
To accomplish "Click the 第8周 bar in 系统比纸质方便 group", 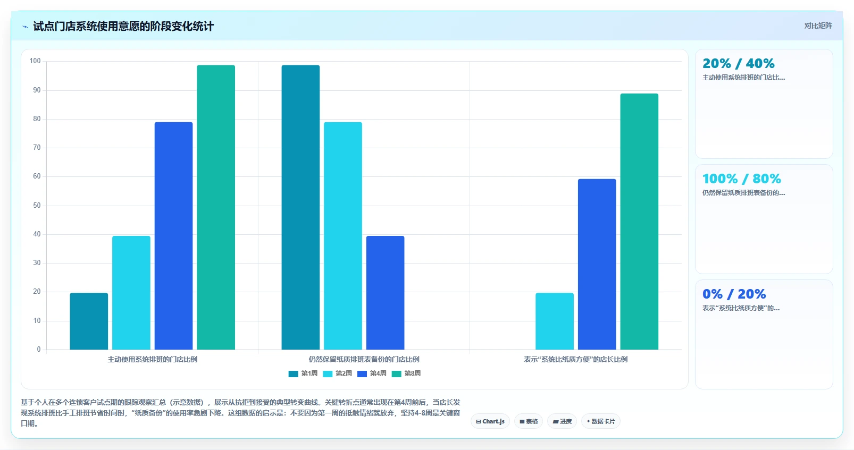I will [x=639, y=222].
